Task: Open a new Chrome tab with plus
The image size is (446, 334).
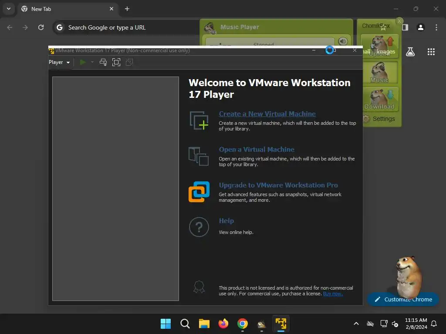Action: (x=127, y=9)
